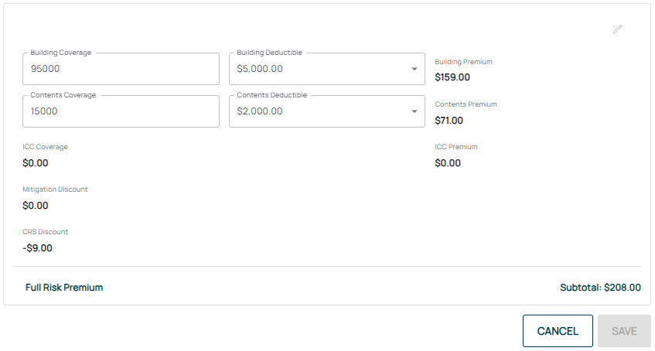Select the $2,000.00 Contents Deductible value
The image size is (655, 351).
(260, 111)
